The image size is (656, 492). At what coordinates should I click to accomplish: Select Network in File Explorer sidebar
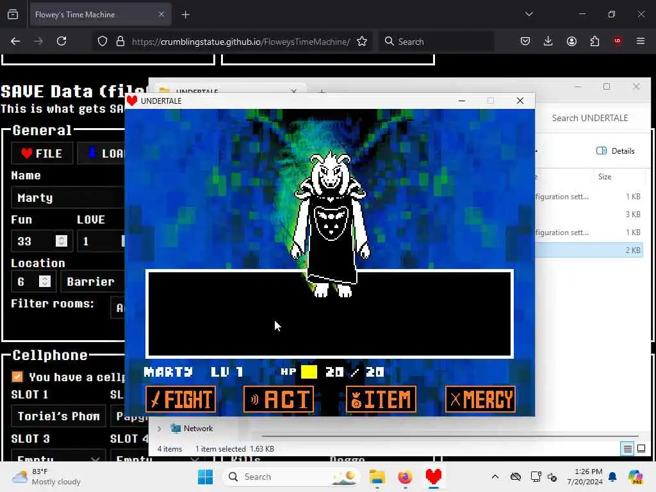coord(198,429)
